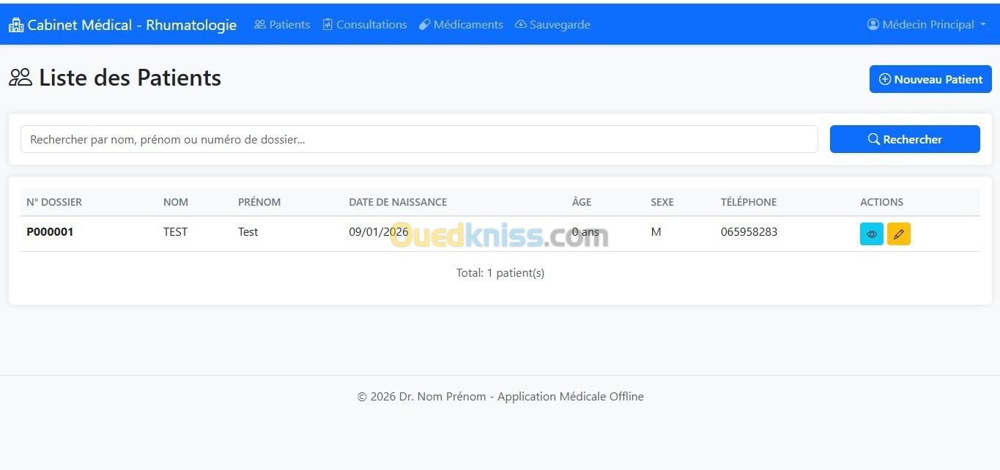Click the pill icon beside Médicaments
The height and width of the screenshot is (470, 1000).
[424, 24]
